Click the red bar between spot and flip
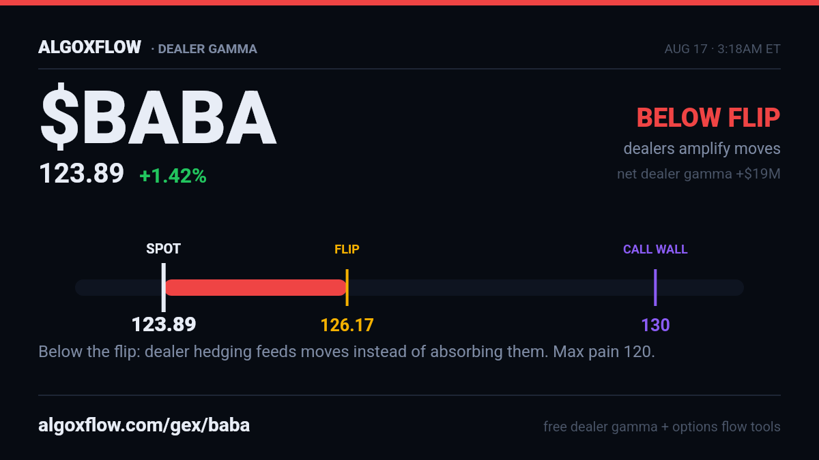The image size is (819, 460). (x=256, y=288)
